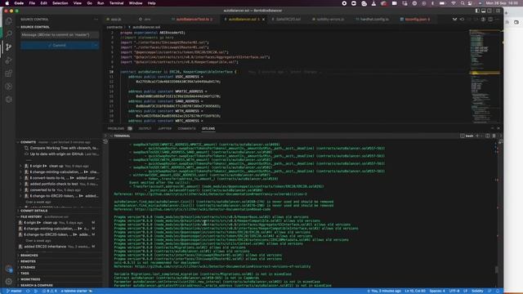Click the commit message input field
Image resolution: width=523 pixels, height=294 pixels.
click(60, 34)
